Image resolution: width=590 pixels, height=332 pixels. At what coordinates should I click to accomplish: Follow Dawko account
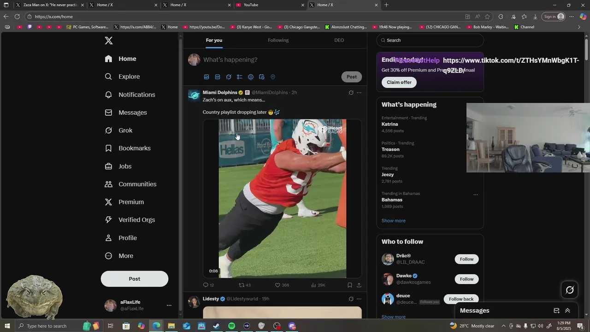466,279
